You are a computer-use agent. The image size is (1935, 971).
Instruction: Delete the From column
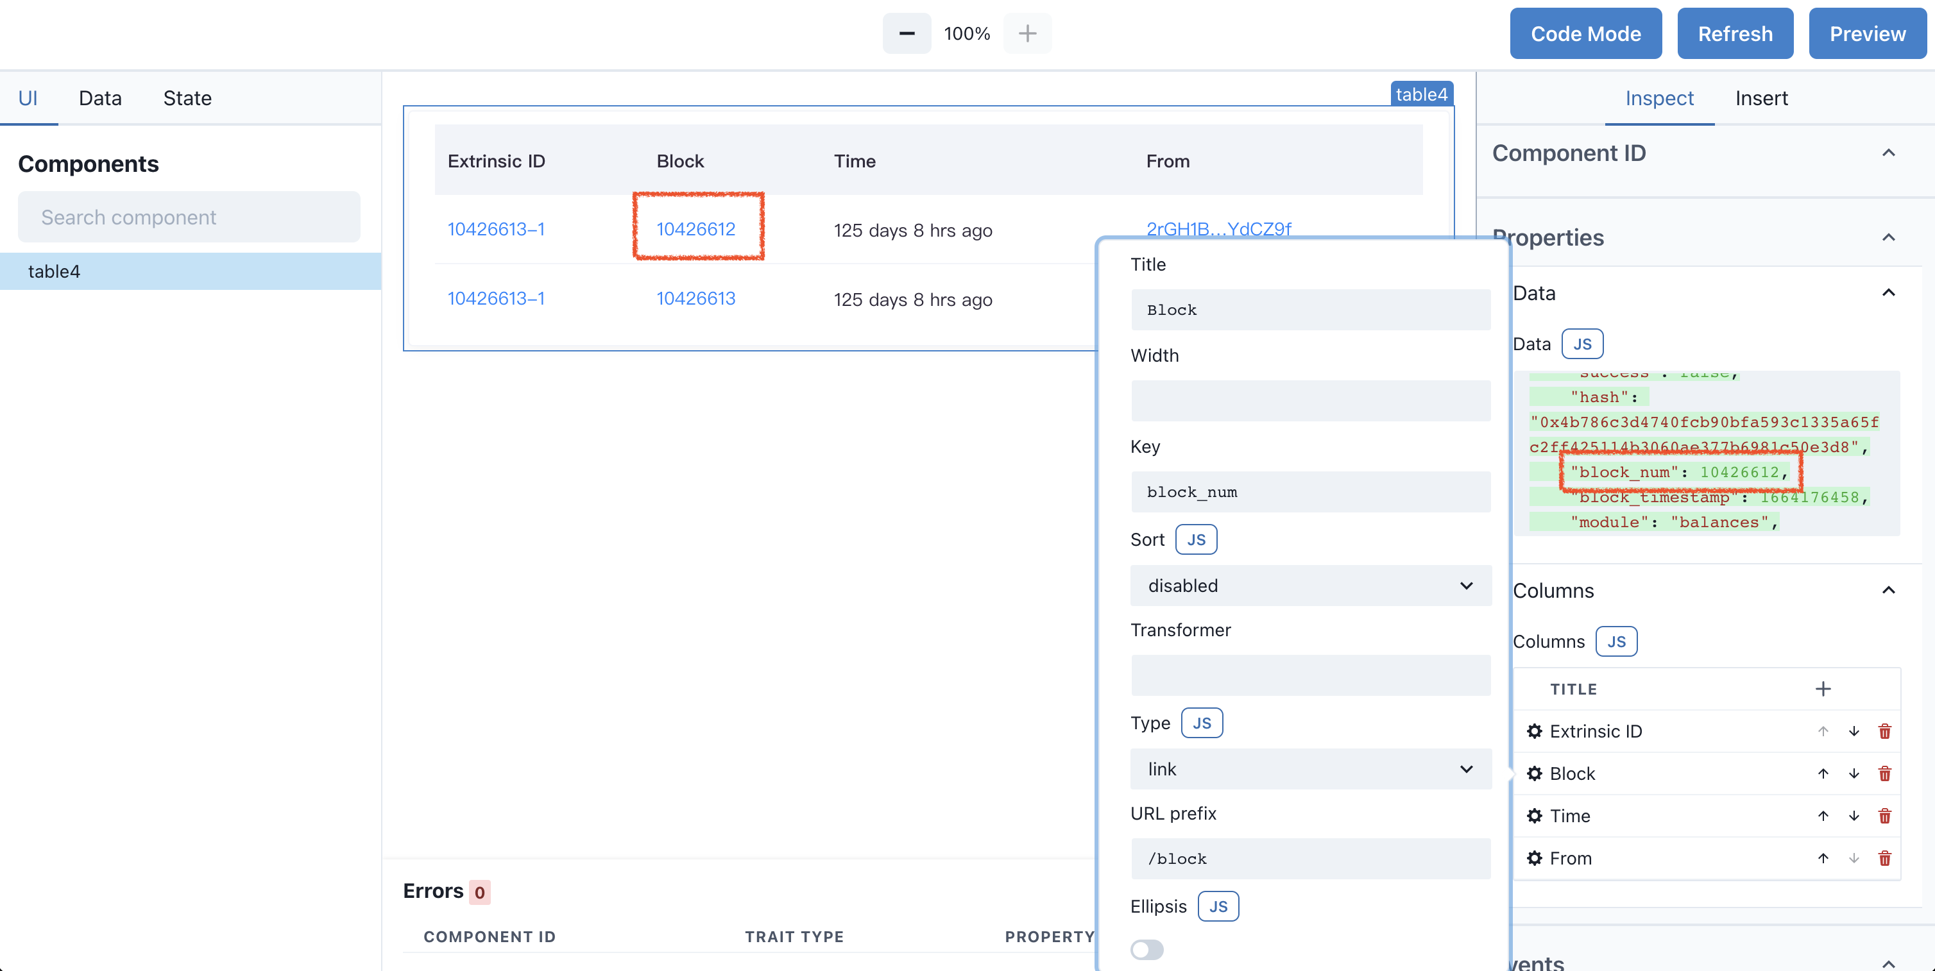tap(1884, 857)
